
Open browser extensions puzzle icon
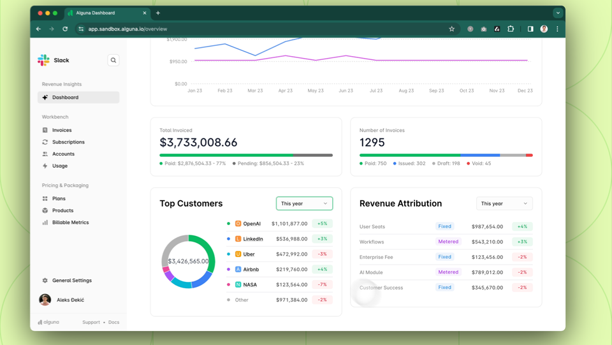(511, 29)
